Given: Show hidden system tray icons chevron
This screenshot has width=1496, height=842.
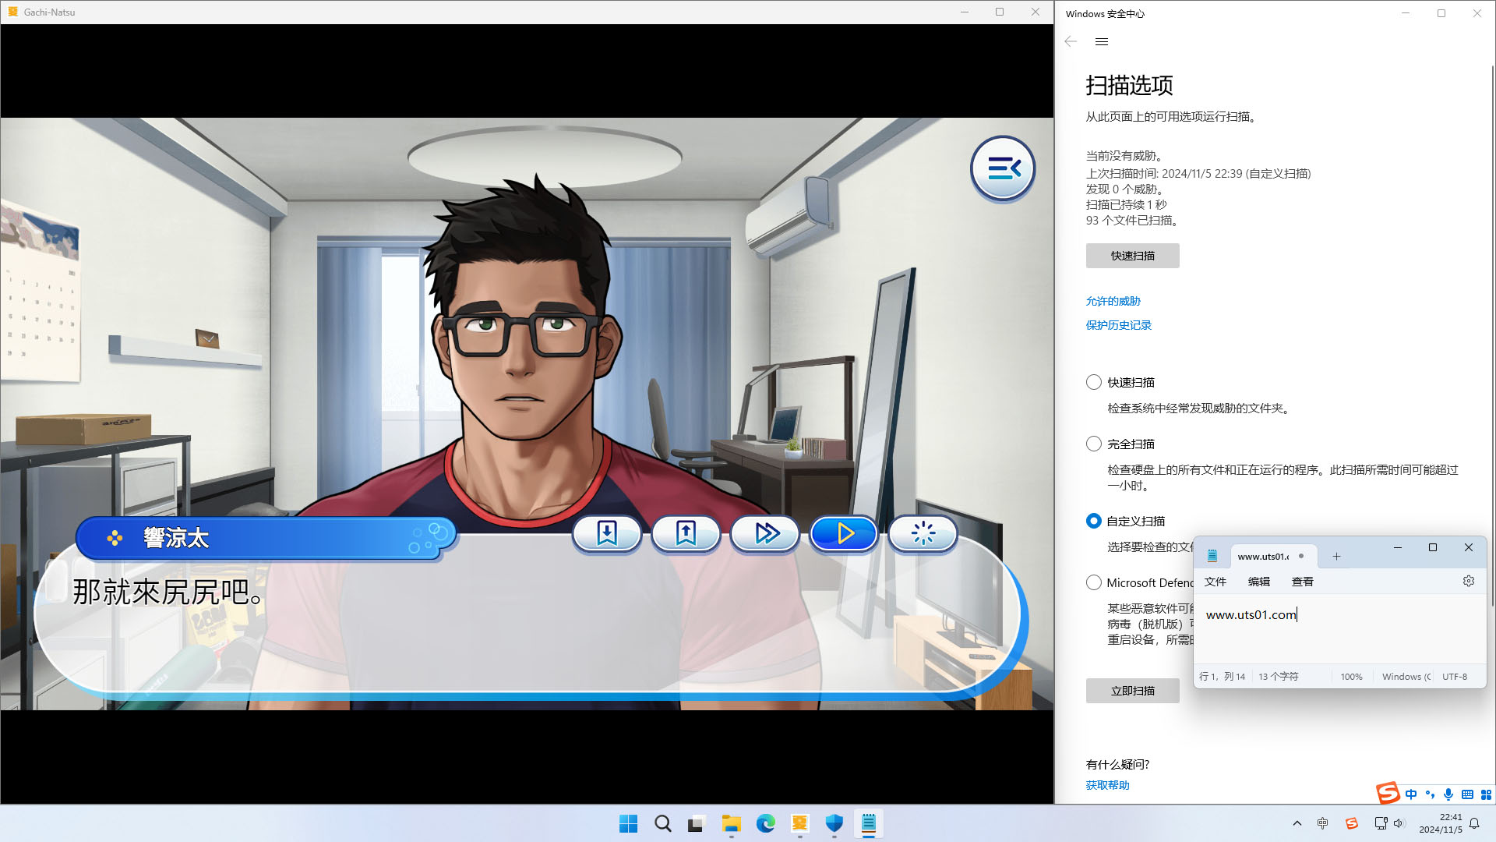Looking at the screenshot, I should point(1297,823).
